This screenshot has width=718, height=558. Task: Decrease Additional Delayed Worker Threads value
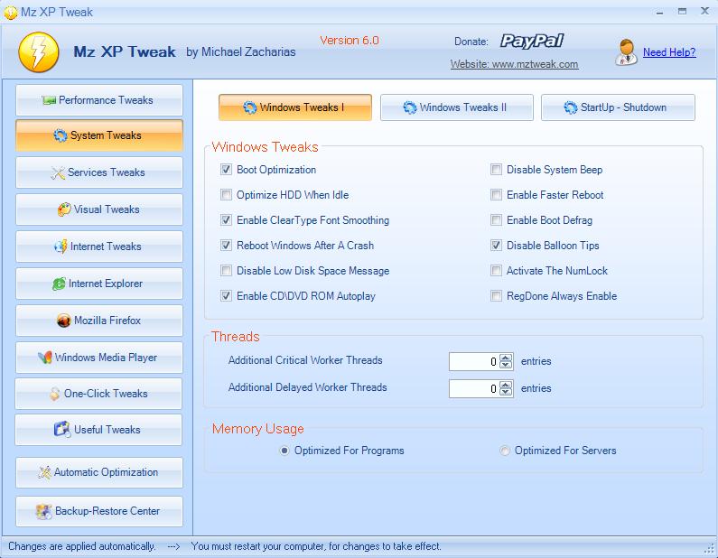pyautogui.click(x=506, y=393)
